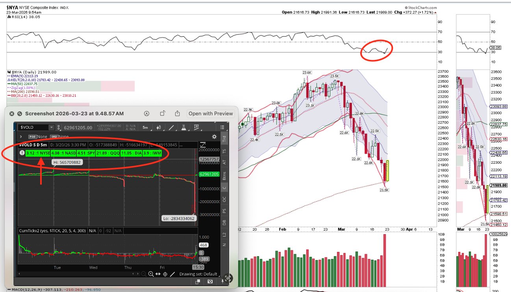Click the Hi: 565709882 bubble

(x=67, y=162)
